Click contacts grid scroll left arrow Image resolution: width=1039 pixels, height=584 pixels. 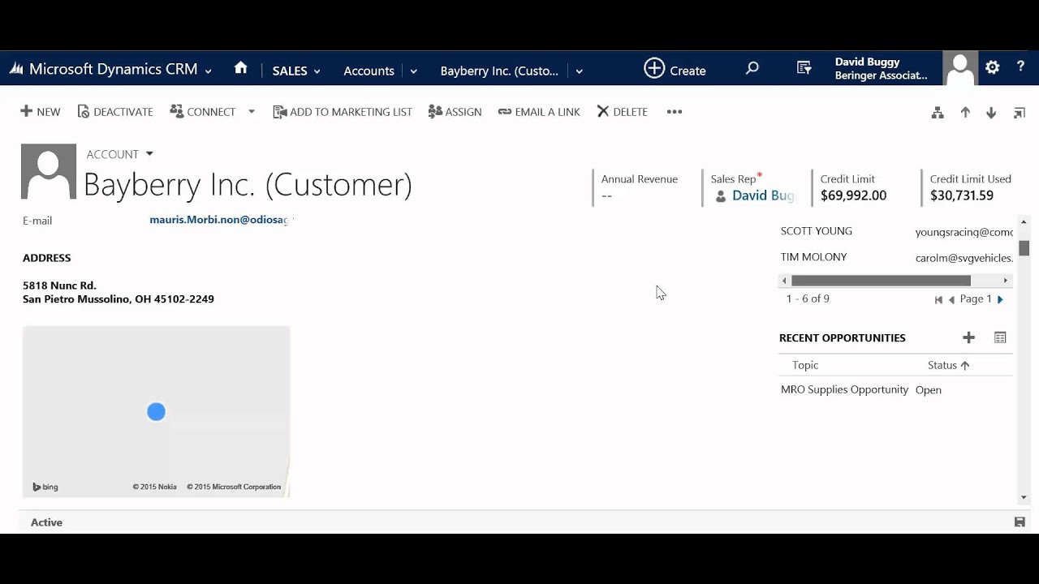pyautogui.click(x=784, y=281)
